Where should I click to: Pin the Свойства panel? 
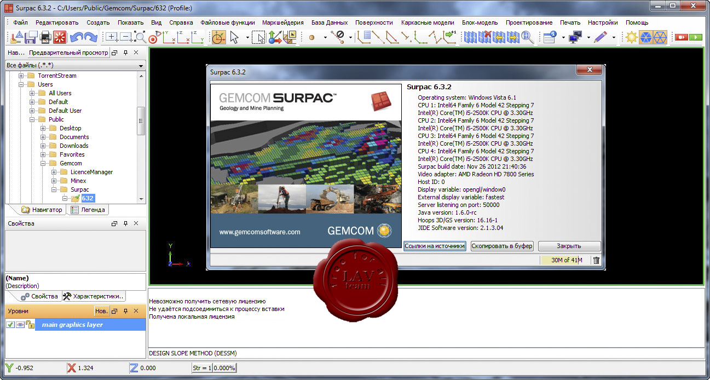[x=125, y=223]
